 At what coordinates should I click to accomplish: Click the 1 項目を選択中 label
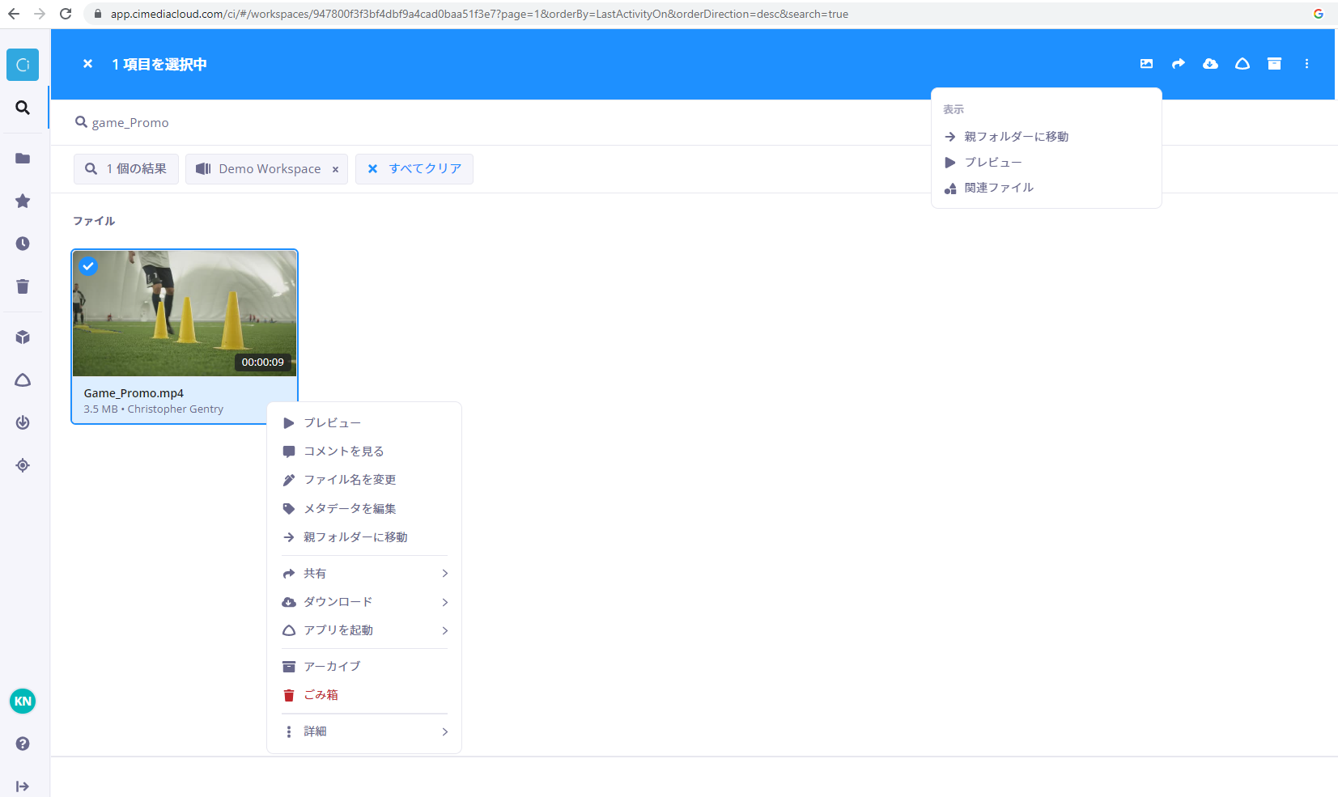pyautogui.click(x=159, y=64)
